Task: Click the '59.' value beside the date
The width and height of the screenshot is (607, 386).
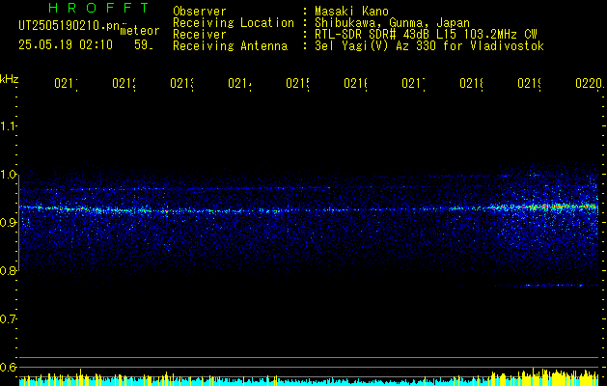Action: (x=144, y=45)
